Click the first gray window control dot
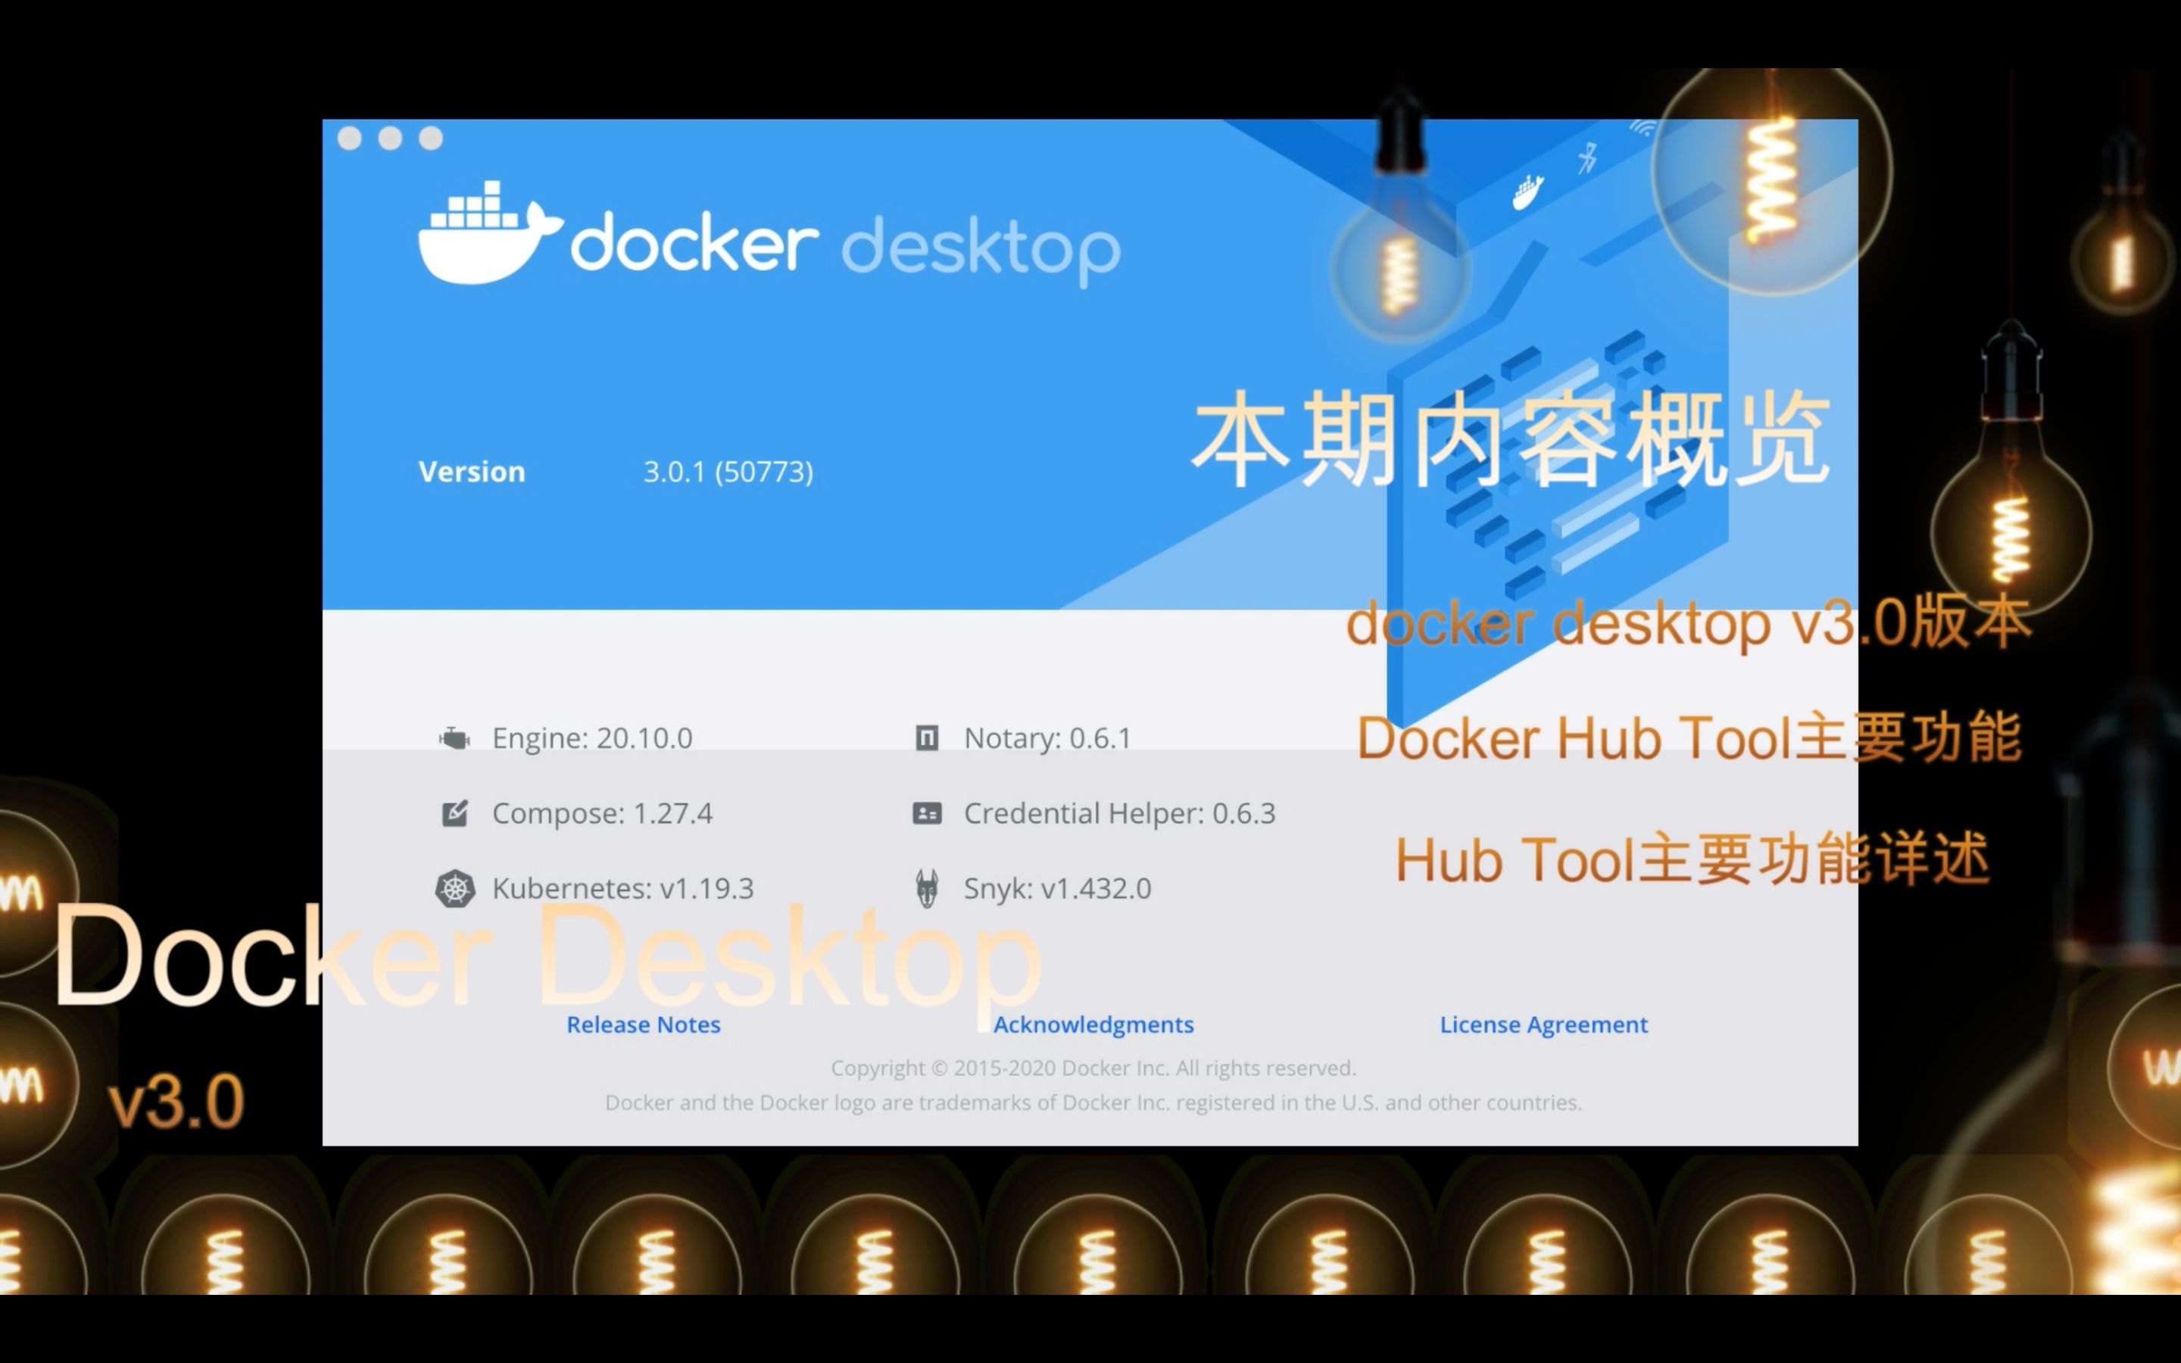2181x1363 pixels. [x=350, y=138]
